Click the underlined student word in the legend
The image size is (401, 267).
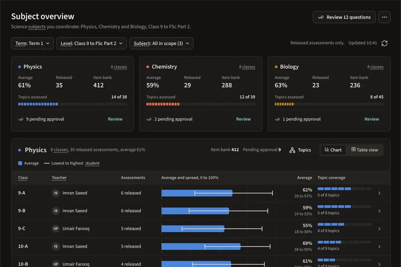pyautogui.click(x=92, y=163)
